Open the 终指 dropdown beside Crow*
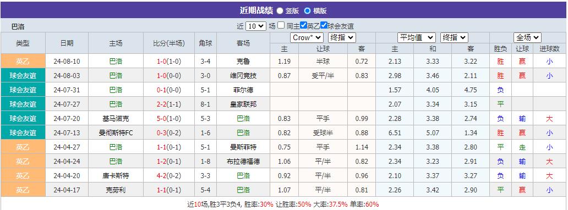This screenshot has height=210, width=568. pyautogui.click(x=342, y=37)
